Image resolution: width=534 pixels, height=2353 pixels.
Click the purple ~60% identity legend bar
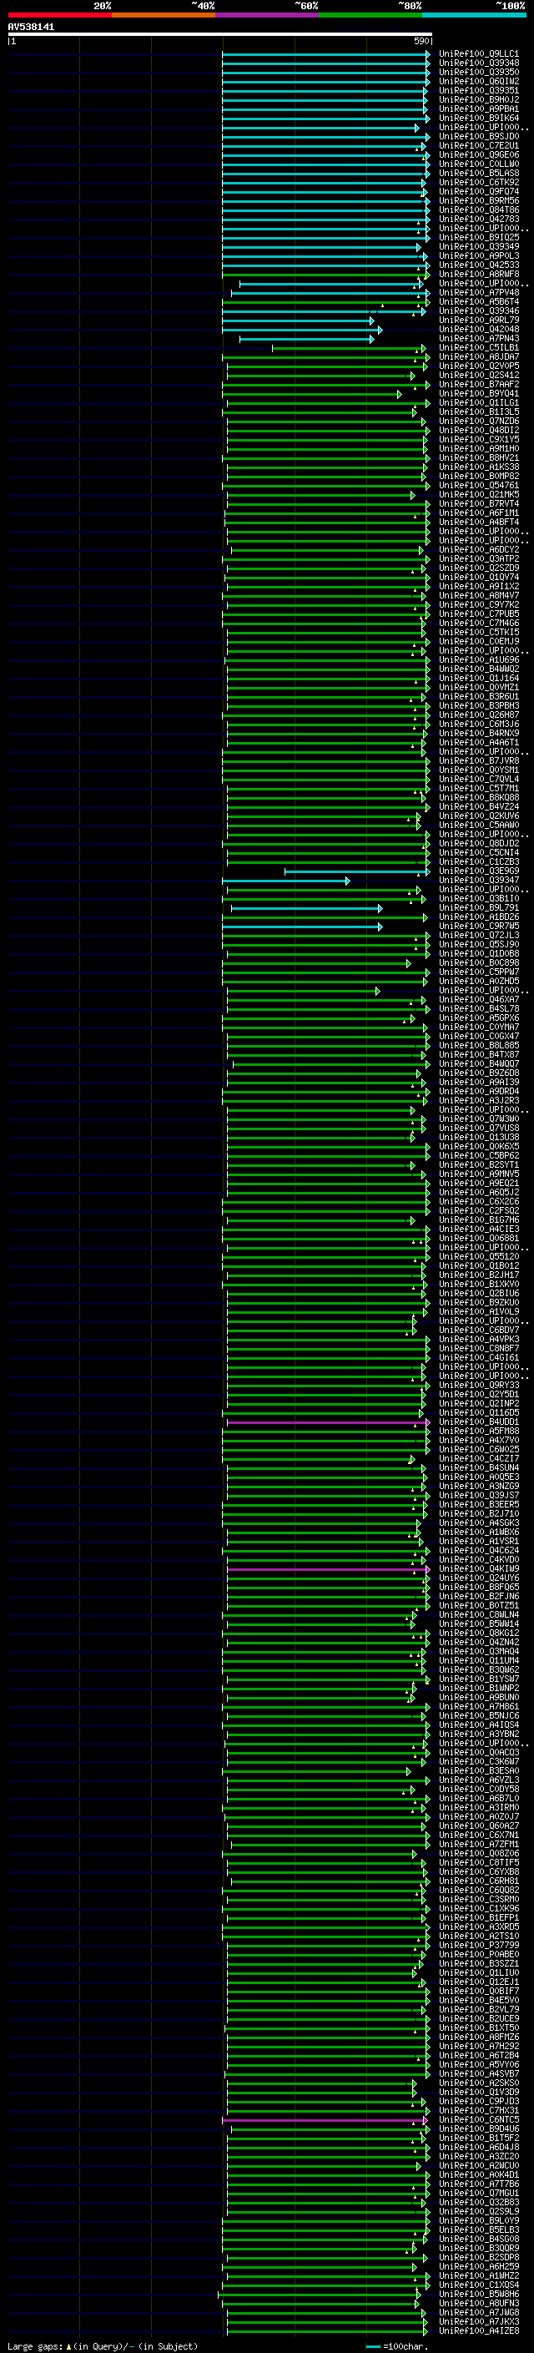pos(266,15)
